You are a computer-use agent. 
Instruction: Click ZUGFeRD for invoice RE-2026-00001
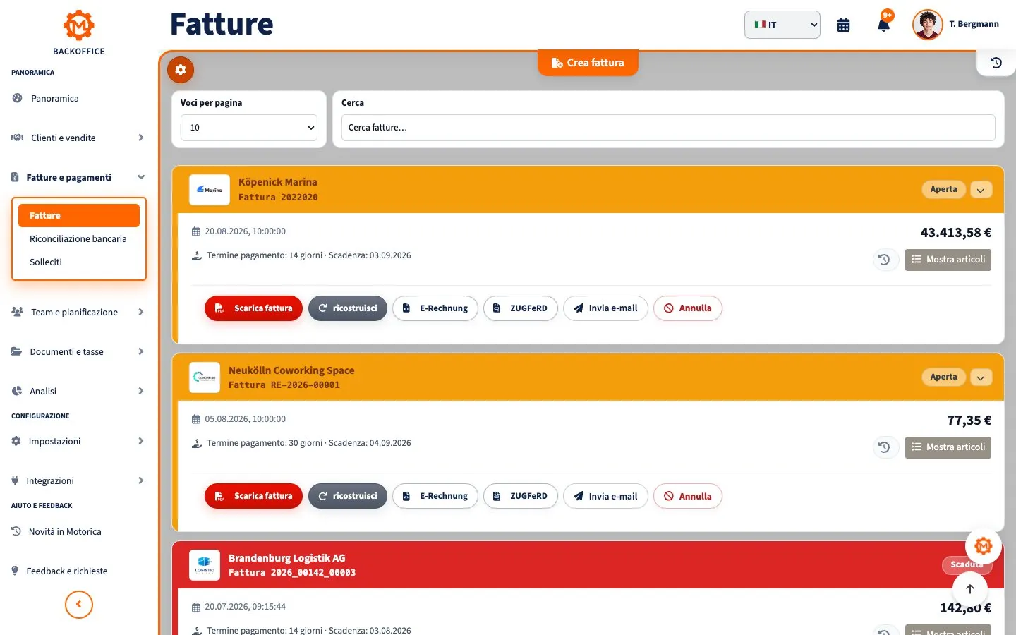pos(521,496)
